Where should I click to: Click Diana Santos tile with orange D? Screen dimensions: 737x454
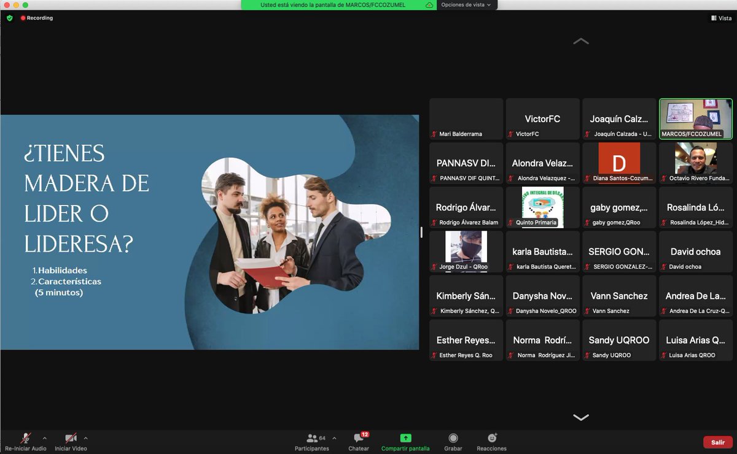pyautogui.click(x=619, y=163)
